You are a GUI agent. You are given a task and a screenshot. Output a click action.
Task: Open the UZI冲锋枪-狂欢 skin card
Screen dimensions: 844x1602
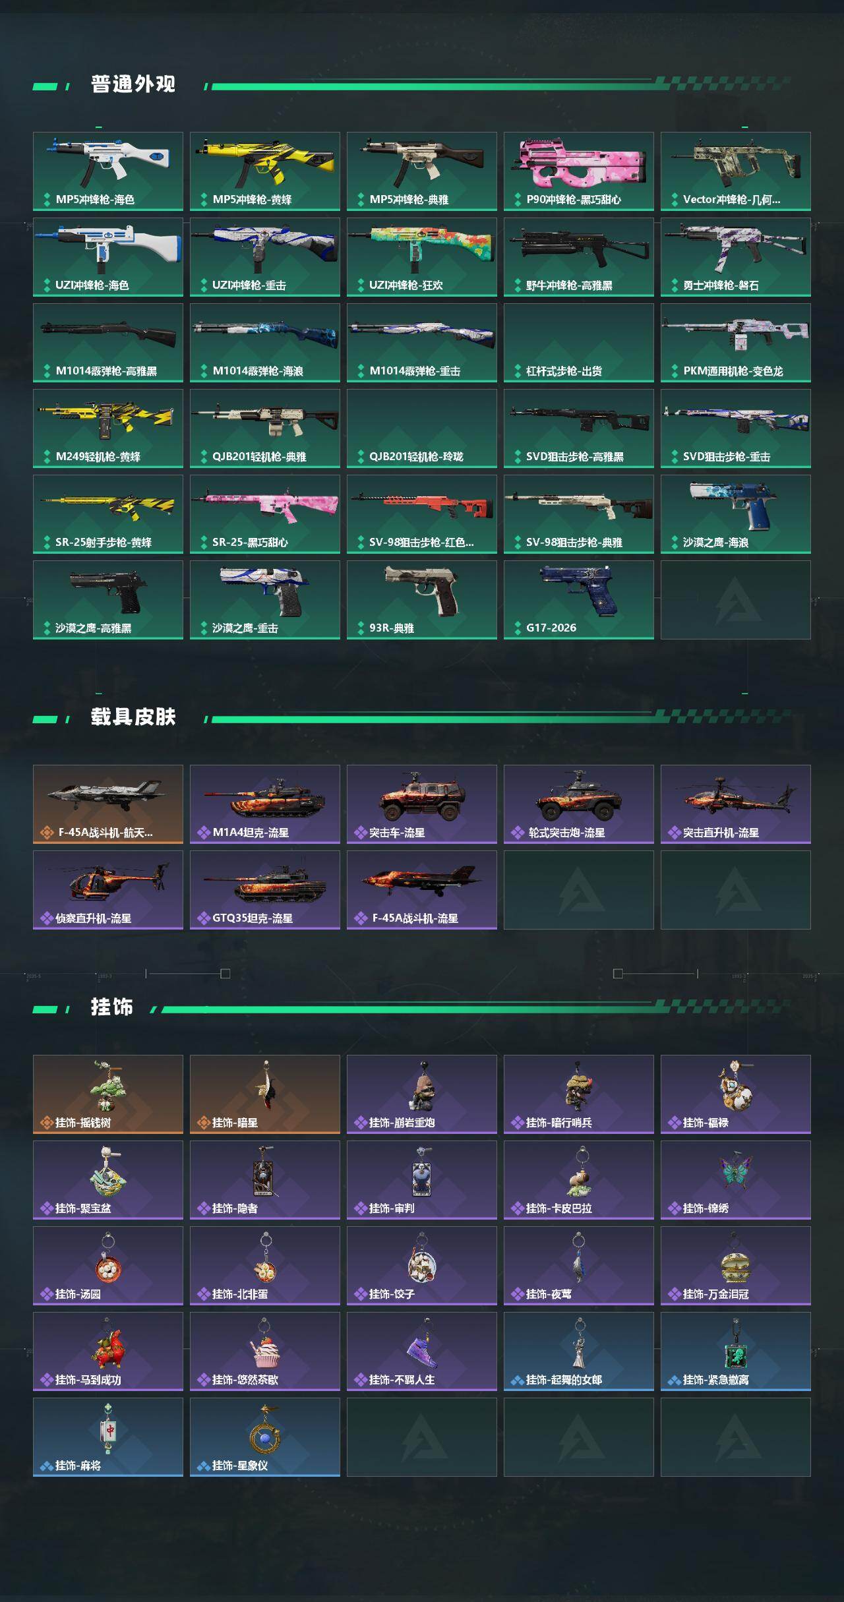pyautogui.click(x=422, y=257)
